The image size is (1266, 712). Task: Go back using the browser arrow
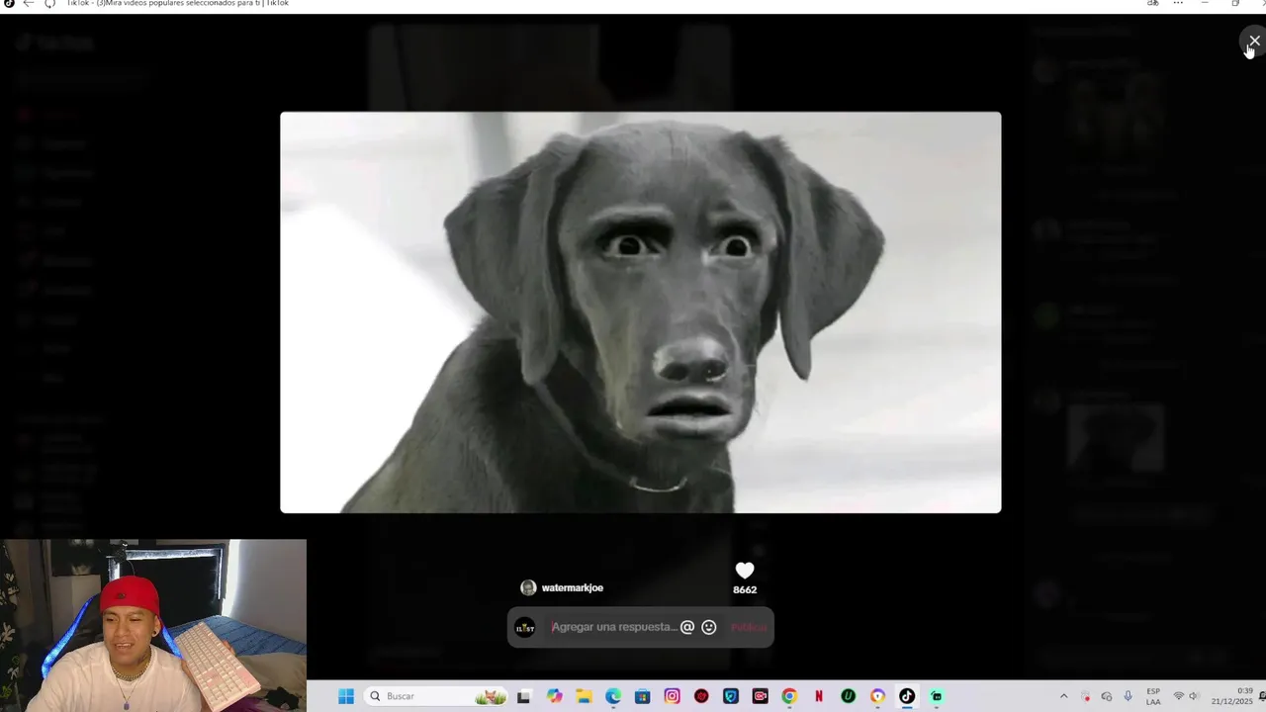[x=28, y=4]
